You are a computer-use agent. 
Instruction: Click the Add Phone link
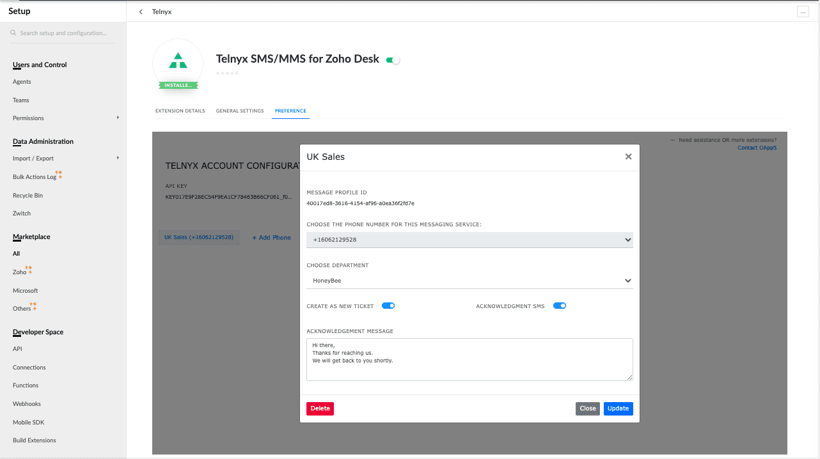tap(272, 238)
